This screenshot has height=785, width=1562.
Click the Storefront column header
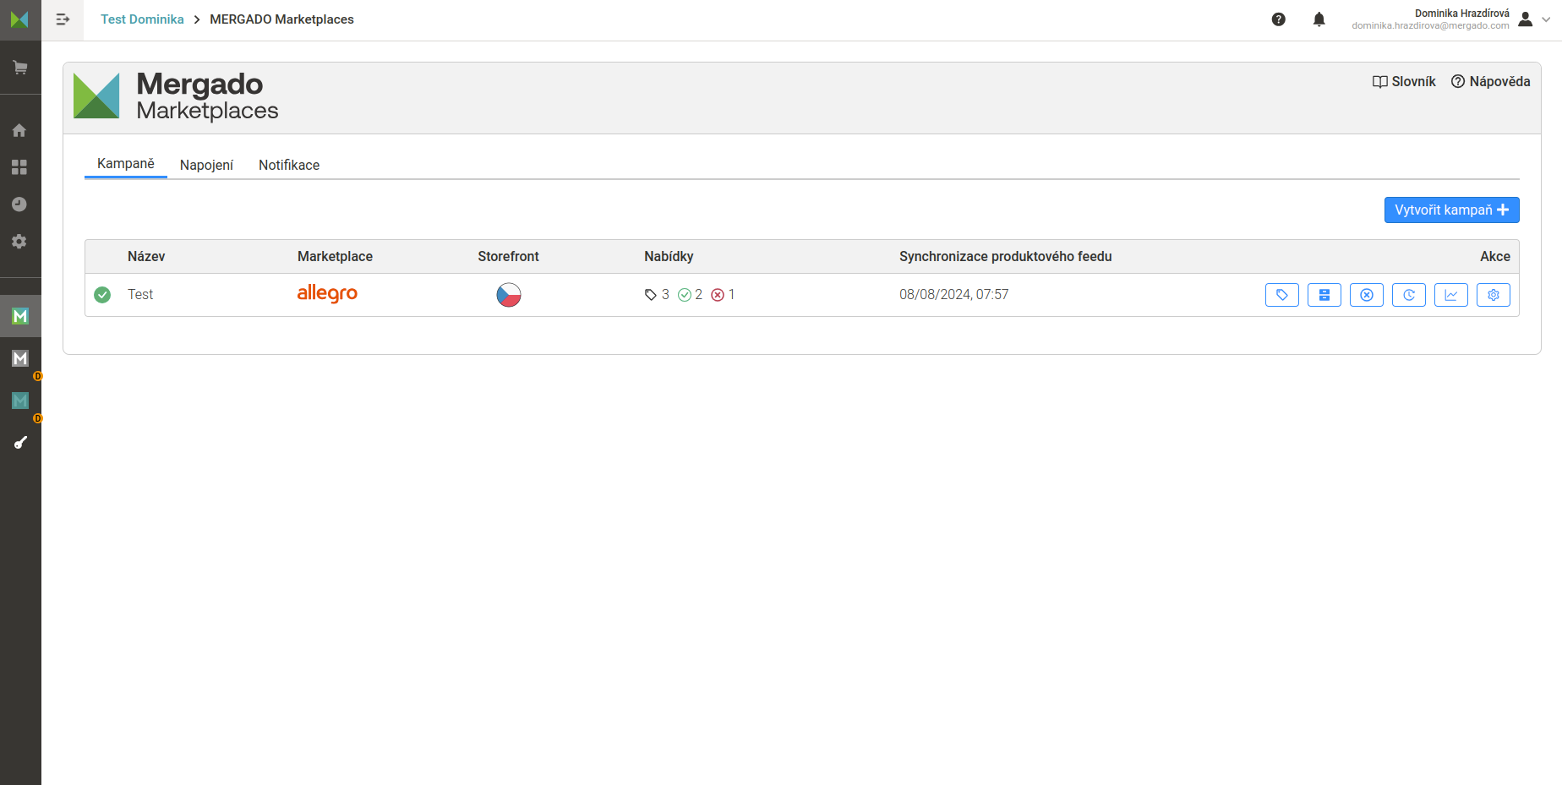(508, 257)
